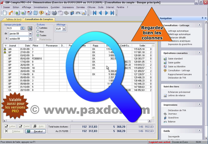Select the CA journal row dated 20/10/09
This screenshot has width=208, height=144.
[77, 90]
